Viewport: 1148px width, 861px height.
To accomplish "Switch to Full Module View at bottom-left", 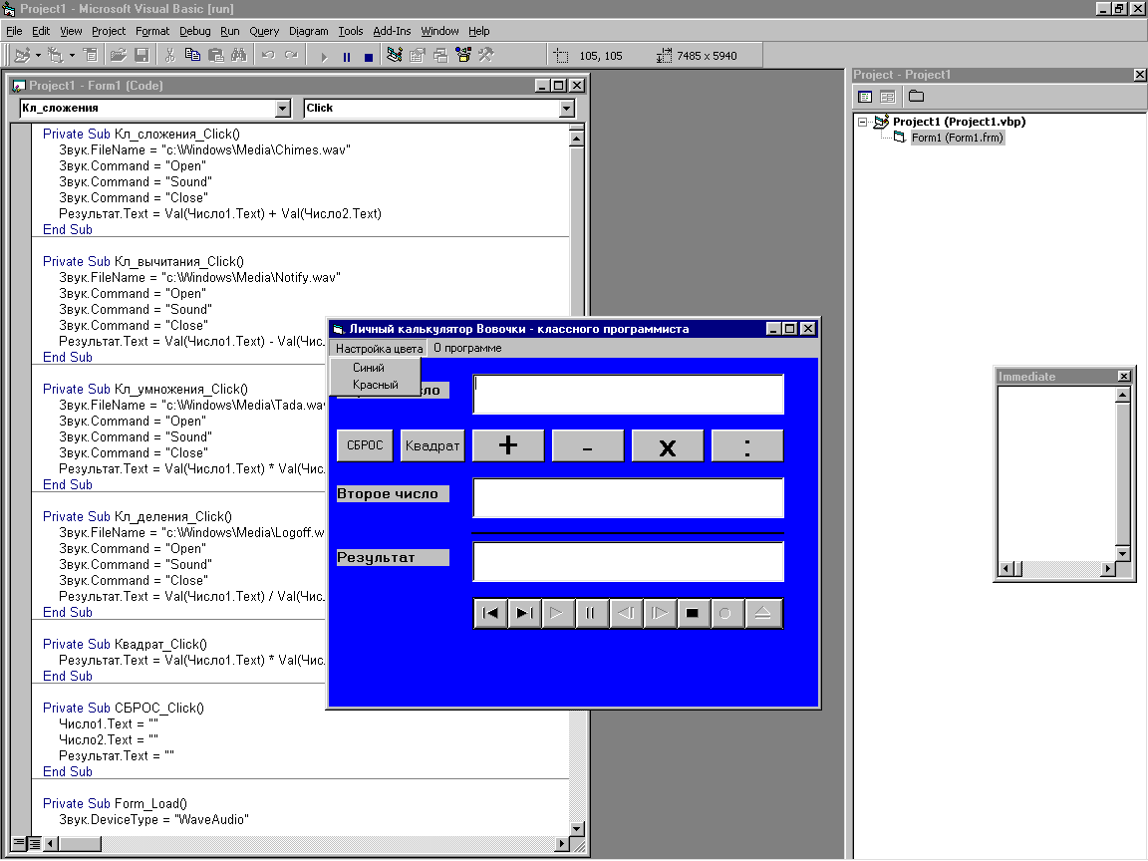I will point(34,844).
